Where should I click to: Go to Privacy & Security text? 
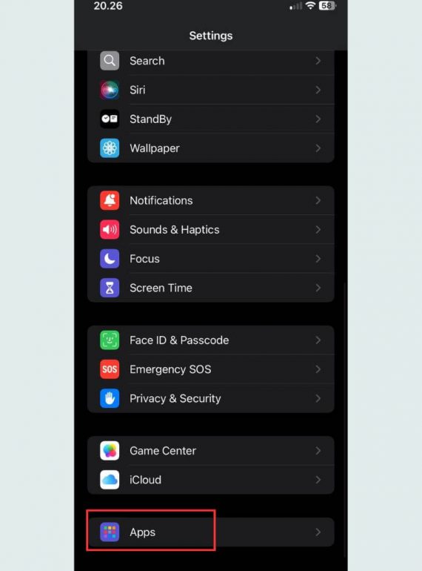point(175,398)
